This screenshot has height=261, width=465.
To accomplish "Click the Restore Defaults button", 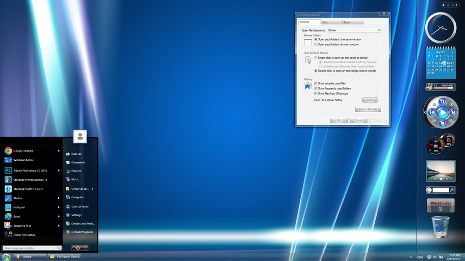I will pos(368,109).
